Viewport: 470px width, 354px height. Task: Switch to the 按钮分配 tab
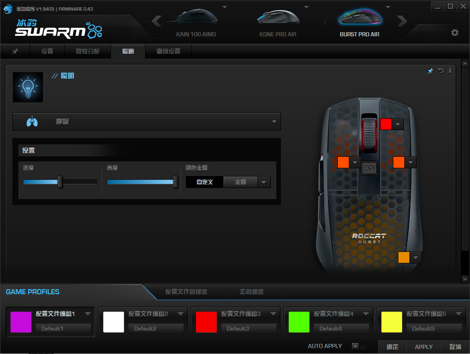pyautogui.click(x=87, y=51)
